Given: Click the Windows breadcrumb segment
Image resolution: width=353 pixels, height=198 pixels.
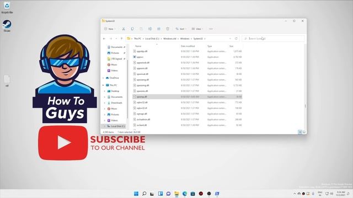Looking at the screenshot, I should 185,38.
